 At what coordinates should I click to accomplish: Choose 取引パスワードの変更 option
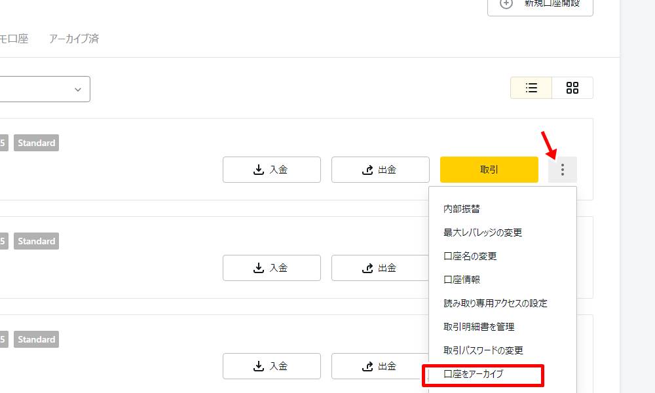pyautogui.click(x=483, y=350)
